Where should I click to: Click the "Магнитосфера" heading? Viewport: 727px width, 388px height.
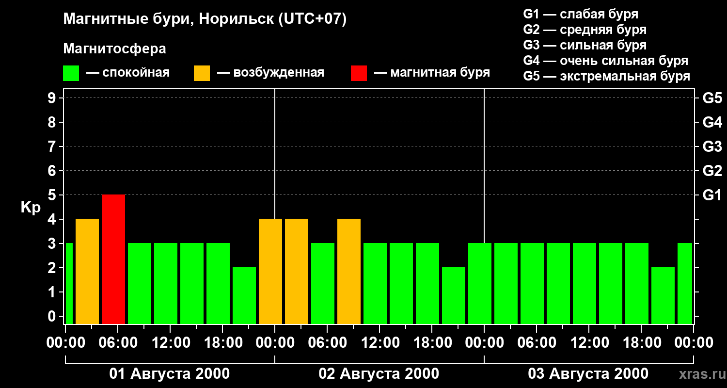[115, 49]
